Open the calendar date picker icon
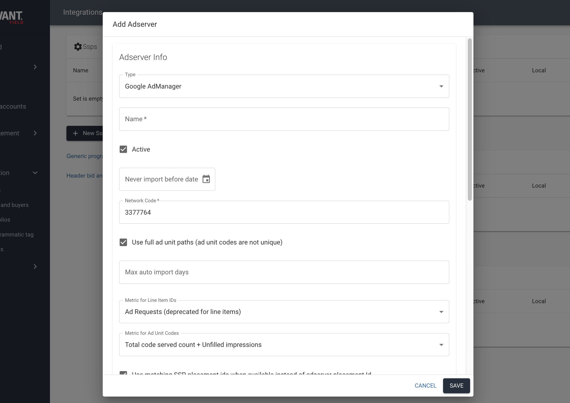Viewport: 570px width, 403px height. click(206, 179)
